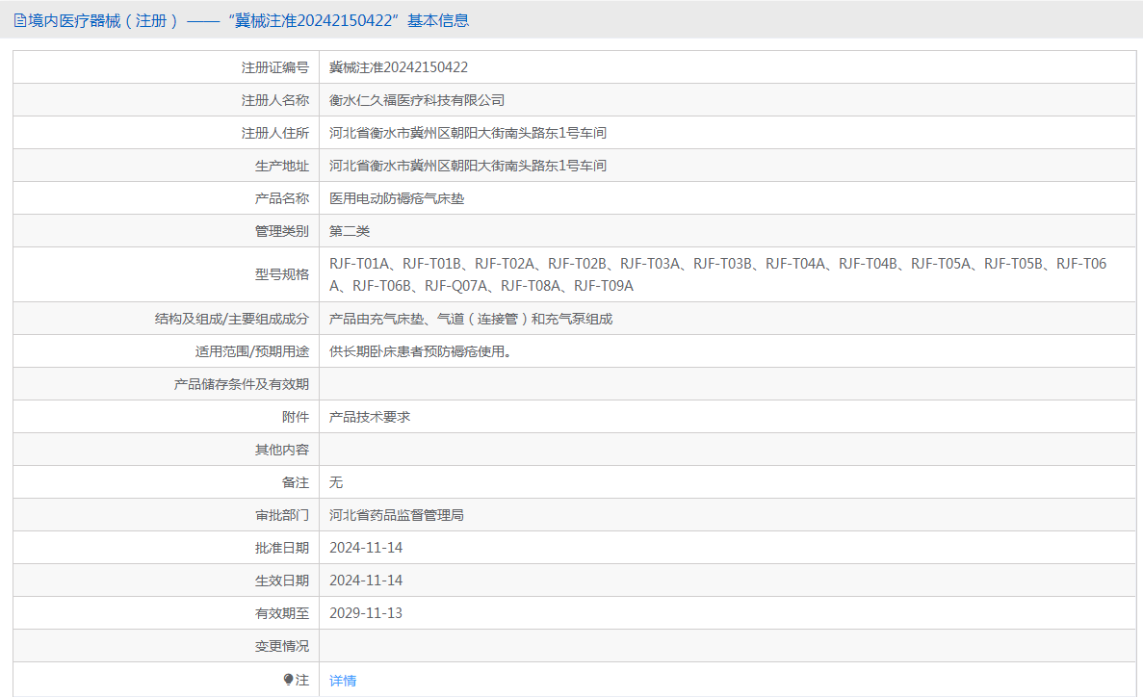Click the 注册证编号 label

tap(275, 67)
